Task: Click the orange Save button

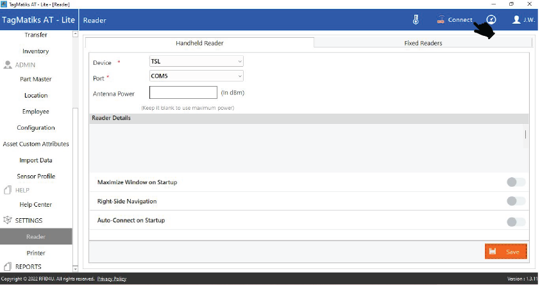Action: [506, 252]
